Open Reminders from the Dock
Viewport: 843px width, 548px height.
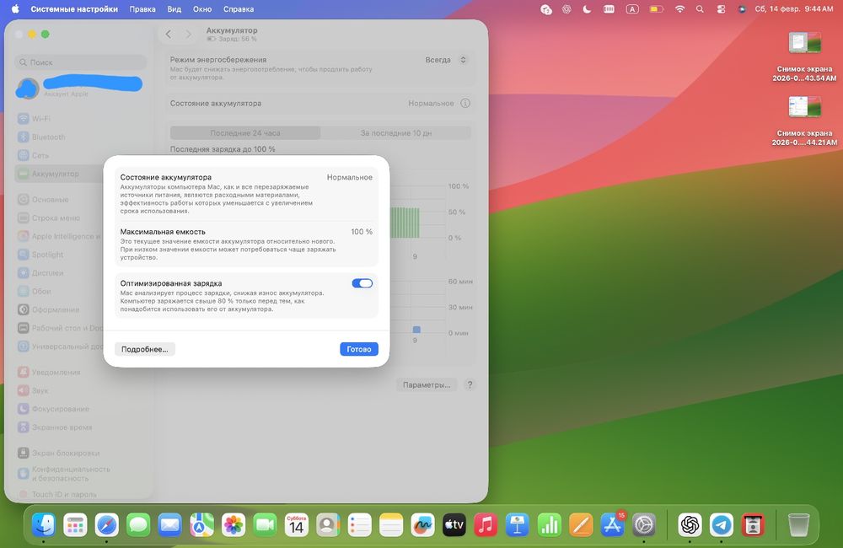point(360,524)
